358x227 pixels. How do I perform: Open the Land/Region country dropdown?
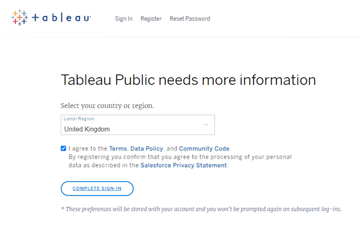coord(138,124)
